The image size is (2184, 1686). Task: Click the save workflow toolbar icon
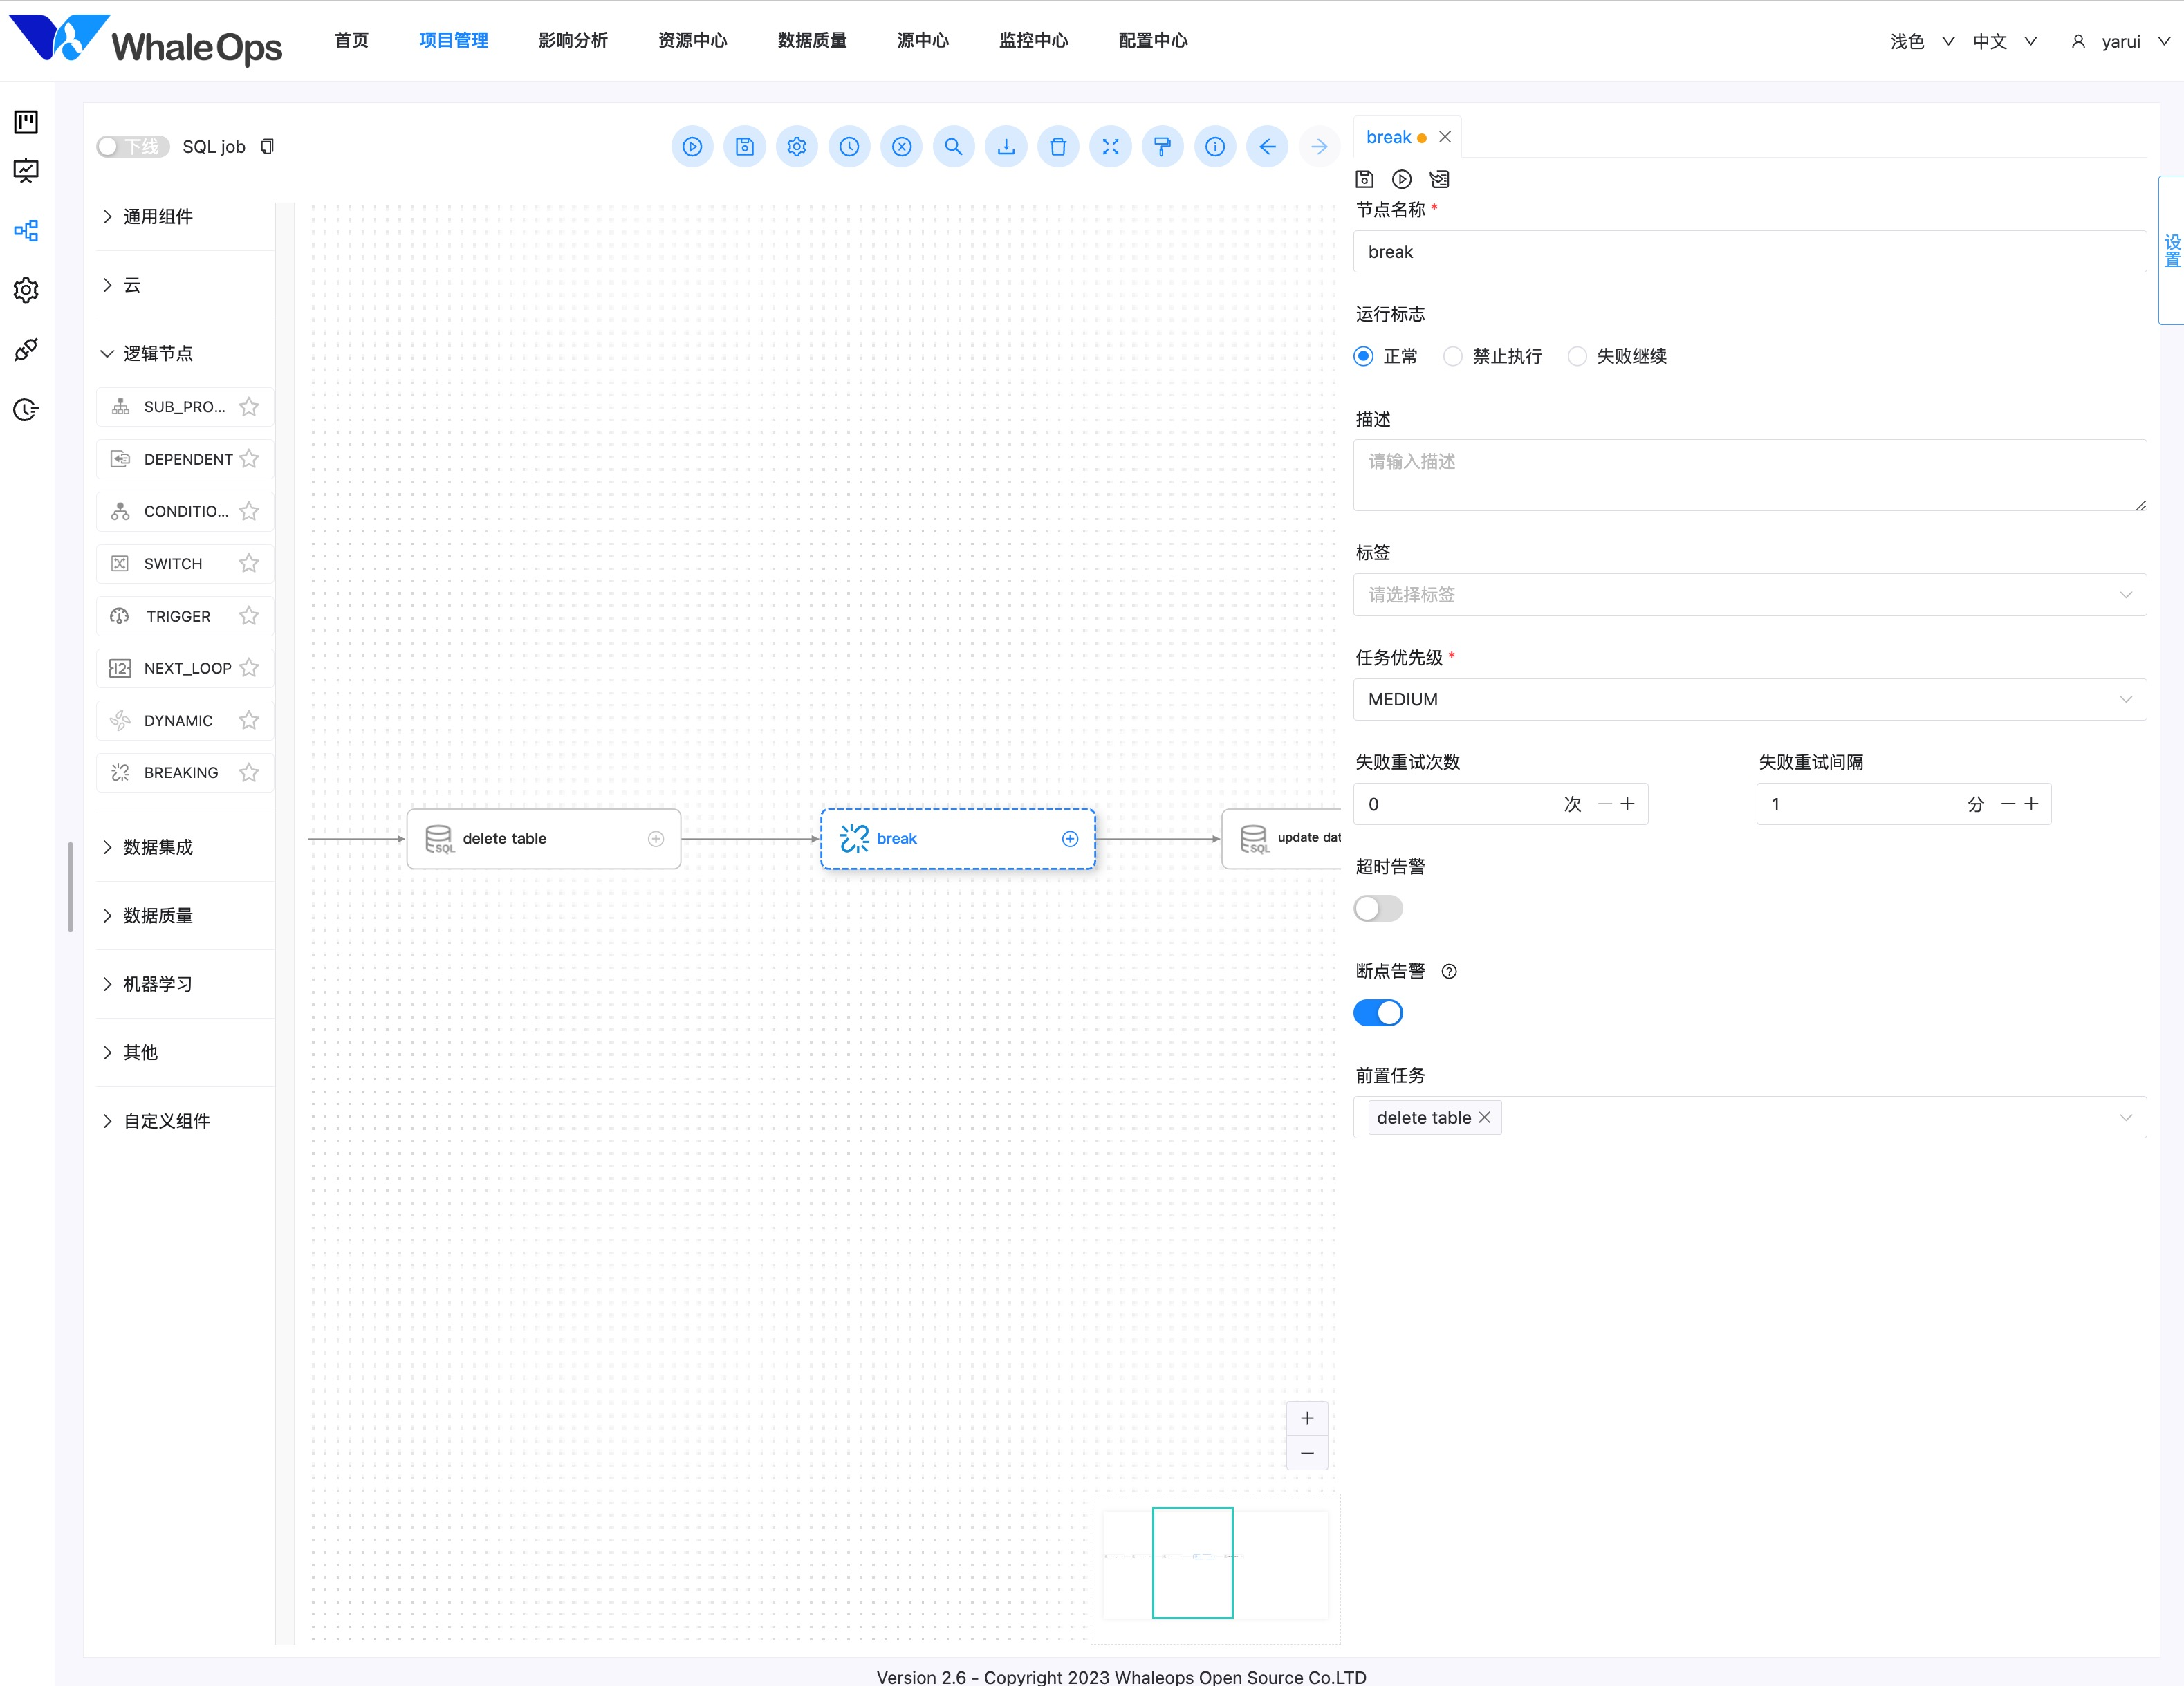pyautogui.click(x=744, y=147)
